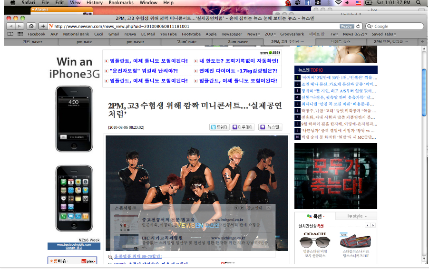Open TOP10 item 10 '빅뱅 승리' headline
Screen dimensions: 429x269
(x=339, y=137)
